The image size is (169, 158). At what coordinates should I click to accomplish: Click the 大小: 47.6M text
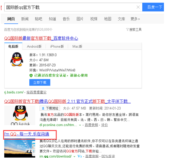pos(39,60)
